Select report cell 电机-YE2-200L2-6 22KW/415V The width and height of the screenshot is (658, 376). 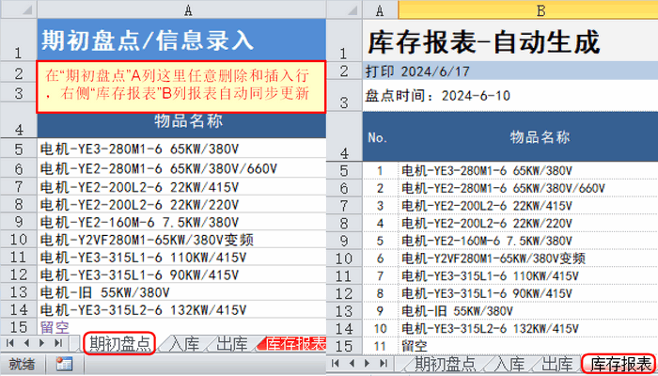[527, 206]
